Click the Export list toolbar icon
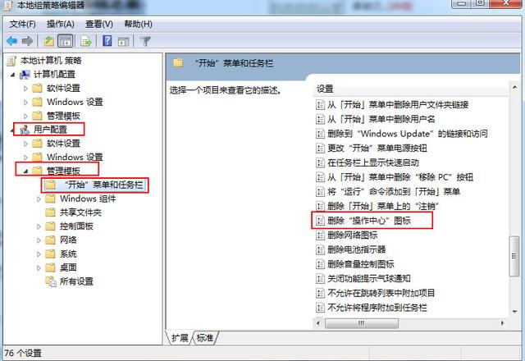Image resolution: width=525 pixels, height=361 pixels. click(86, 41)
